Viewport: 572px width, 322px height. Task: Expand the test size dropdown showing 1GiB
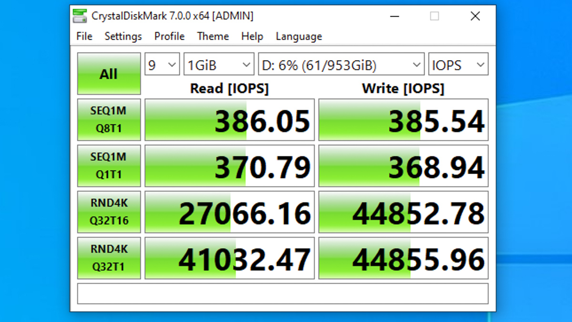click(x=219, y=64)
